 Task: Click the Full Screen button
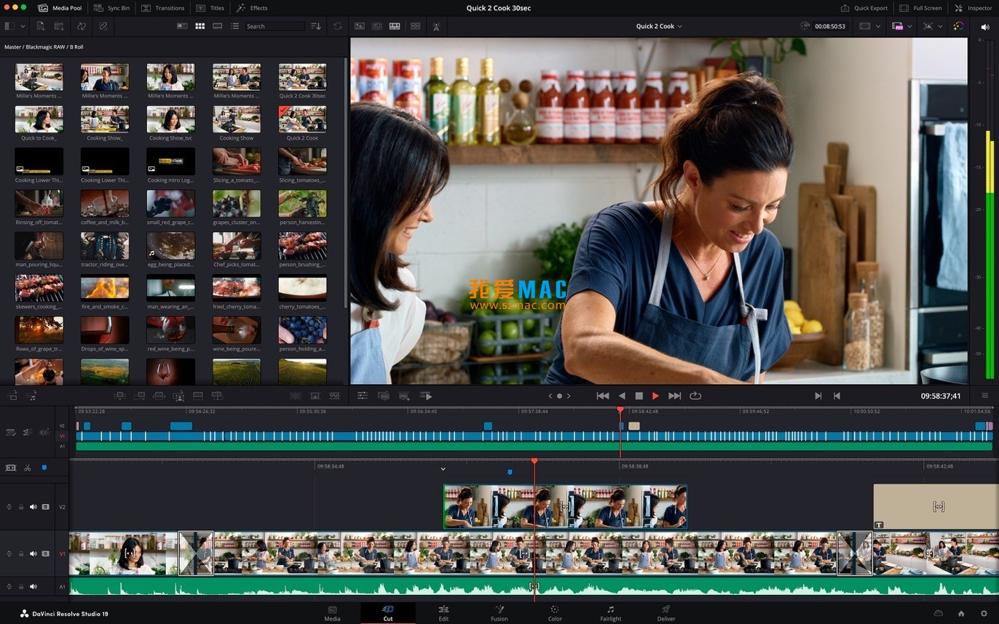click(x=920, y=8)
